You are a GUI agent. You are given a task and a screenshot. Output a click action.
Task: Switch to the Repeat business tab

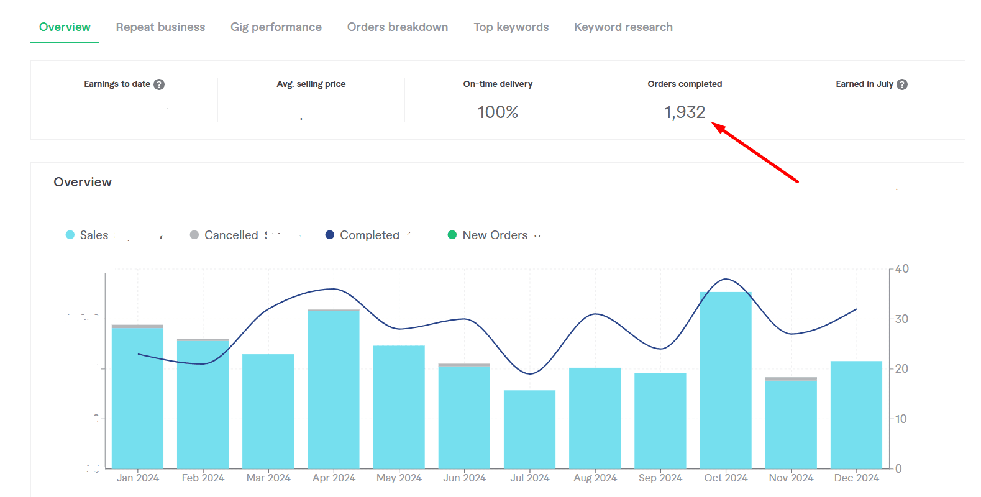[x=160, y=27]
